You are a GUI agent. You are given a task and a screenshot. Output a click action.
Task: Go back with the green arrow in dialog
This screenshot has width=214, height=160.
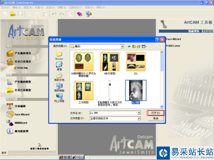[x=129, y=47]
